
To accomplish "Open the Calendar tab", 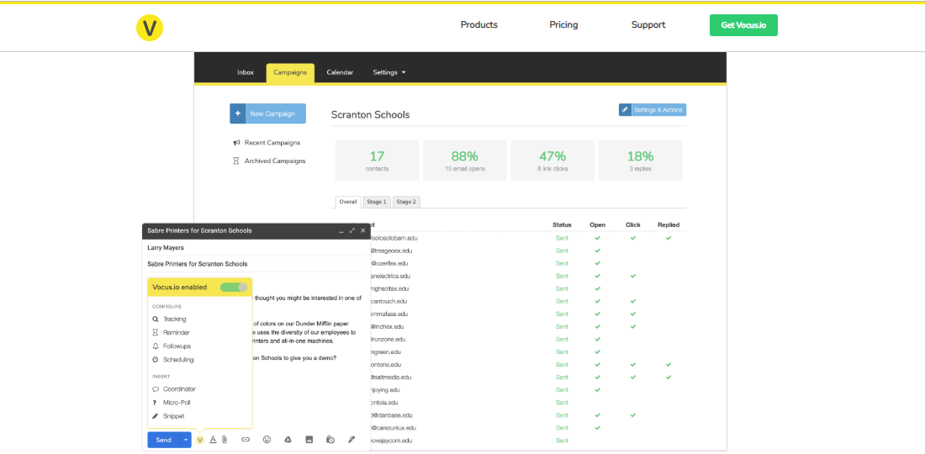I will click(x=340, y=72).
